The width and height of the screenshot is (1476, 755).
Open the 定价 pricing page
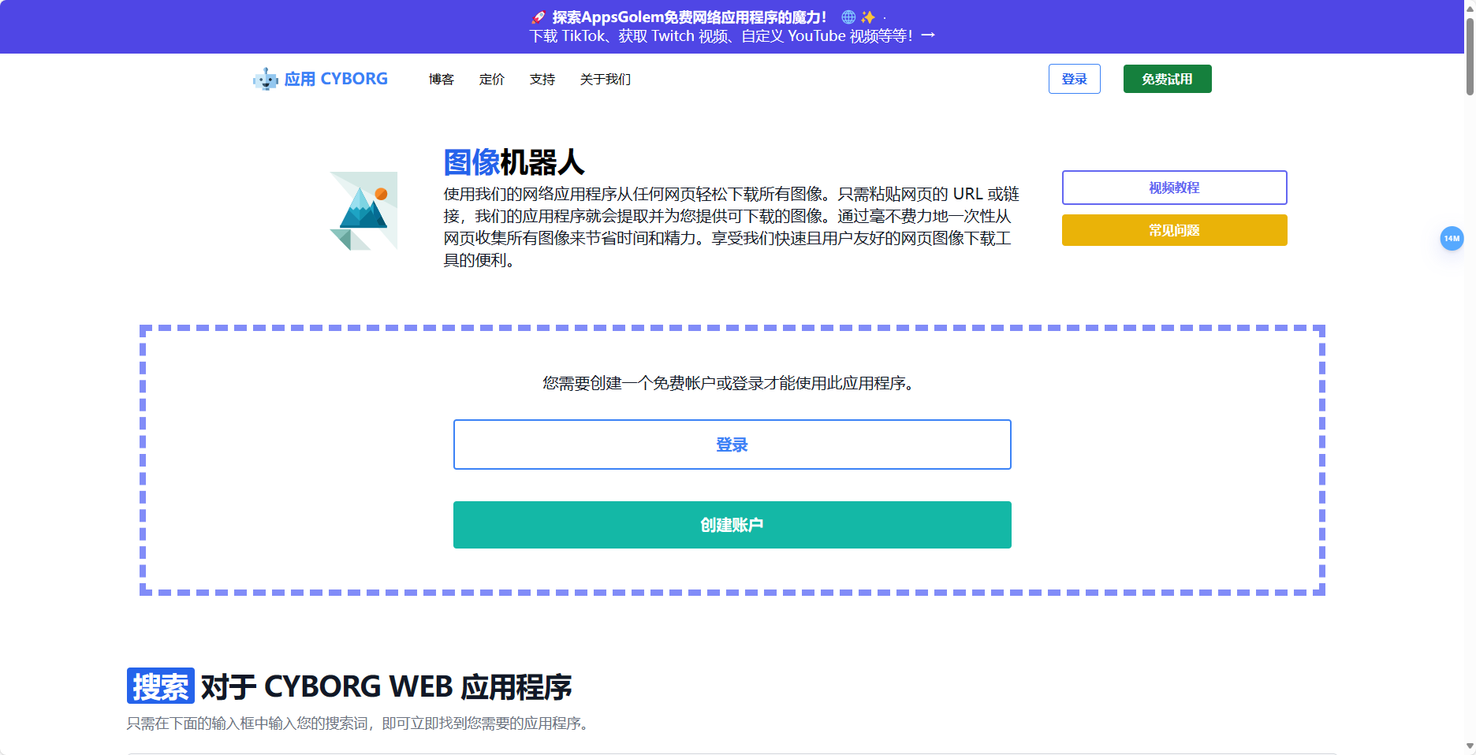(x=492, y=79)
